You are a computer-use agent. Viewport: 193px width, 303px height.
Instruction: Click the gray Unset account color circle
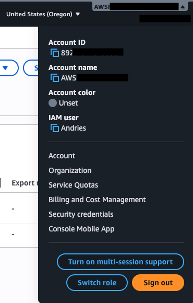53,103
